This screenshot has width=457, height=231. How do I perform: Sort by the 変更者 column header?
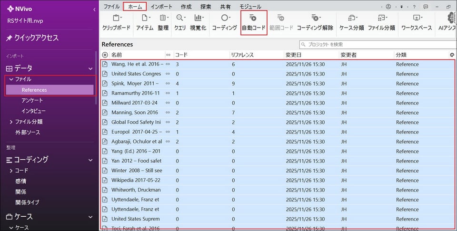pos(348,55)
